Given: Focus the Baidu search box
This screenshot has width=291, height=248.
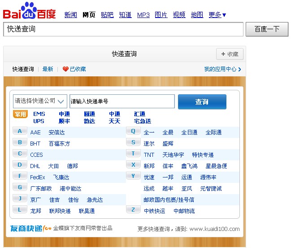Looking at the screenshot, I should click(123, 29).
